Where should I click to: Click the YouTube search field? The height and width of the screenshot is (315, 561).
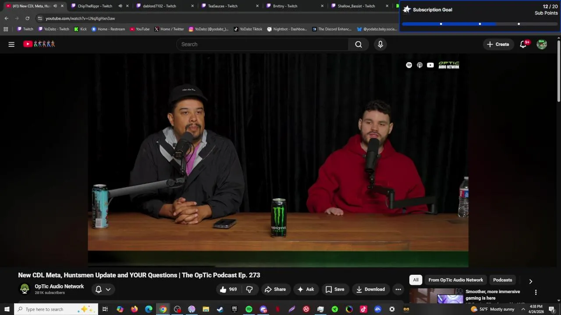point(263,44)
